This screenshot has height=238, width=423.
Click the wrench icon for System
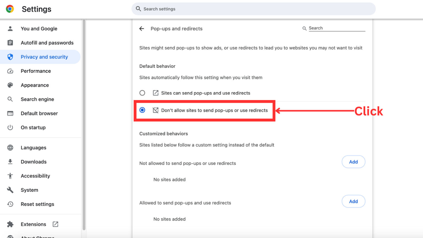[x=10, y=190]
